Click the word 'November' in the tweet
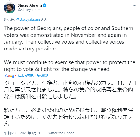The height and width of the screenshot is (137, 140). click(x=83, y=35)
